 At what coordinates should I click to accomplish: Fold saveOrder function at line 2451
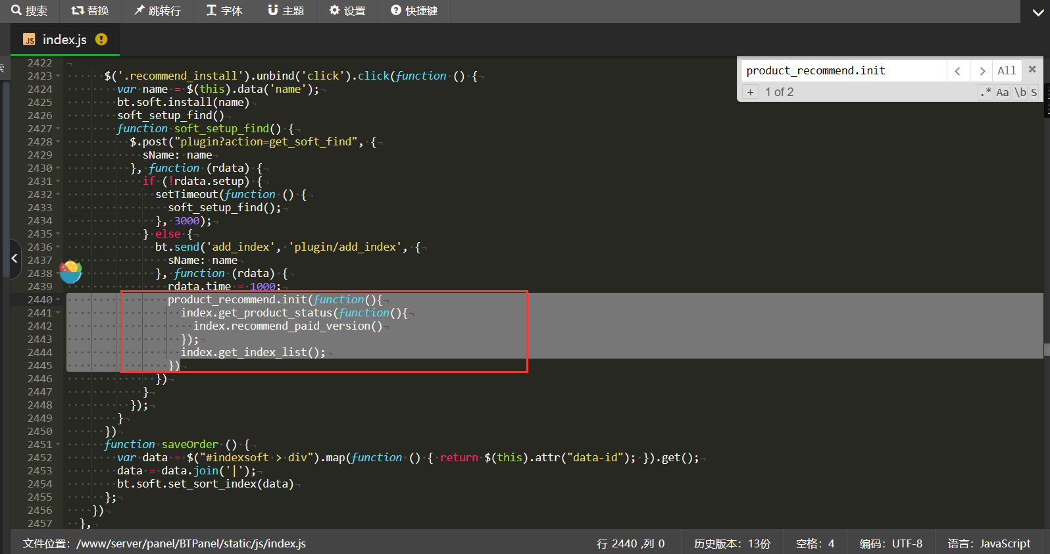pos(58,445)
